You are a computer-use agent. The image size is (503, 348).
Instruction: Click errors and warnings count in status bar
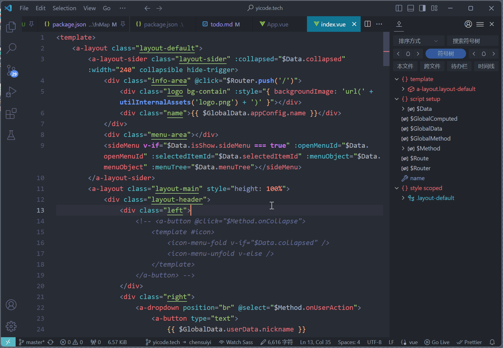tap(71, 342)
